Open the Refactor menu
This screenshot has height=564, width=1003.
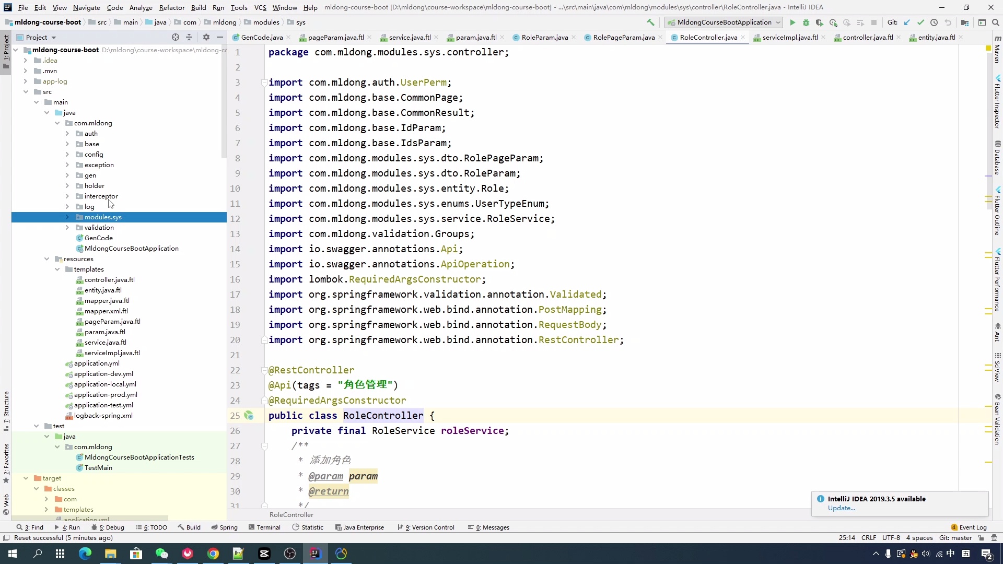(171, 7)
